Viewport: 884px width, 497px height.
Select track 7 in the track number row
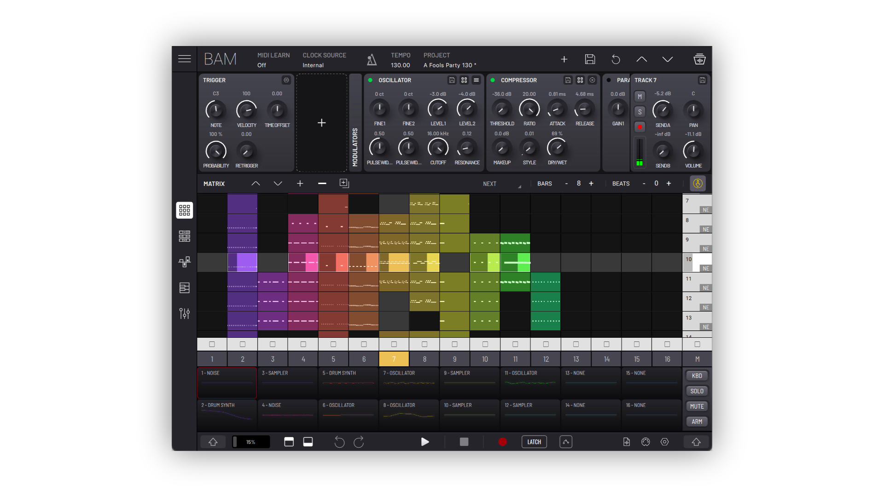coord(394,359)
